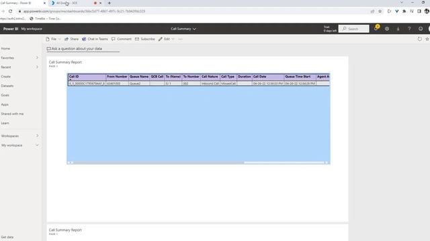Expand the My workspace chevron
This screenshot has height=241, width=430.
pyautogui.click(x=37, y=145)
